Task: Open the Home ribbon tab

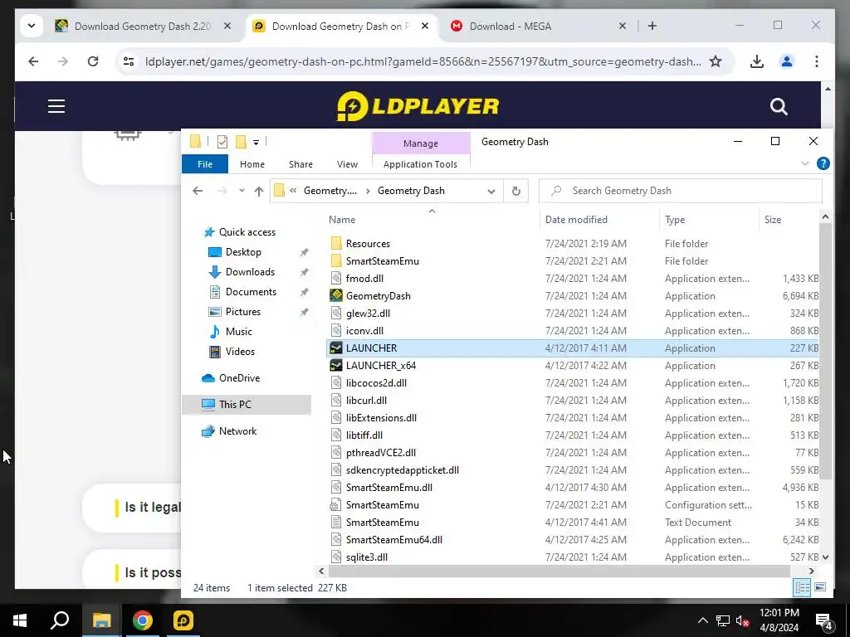Action: [x=252, y=164]
